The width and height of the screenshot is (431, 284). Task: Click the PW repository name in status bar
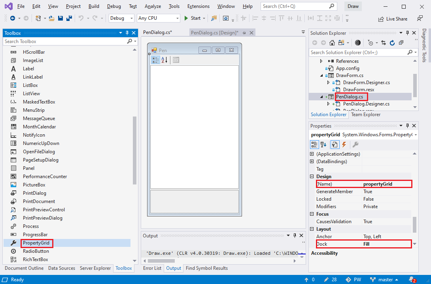(x=353, y=280)
